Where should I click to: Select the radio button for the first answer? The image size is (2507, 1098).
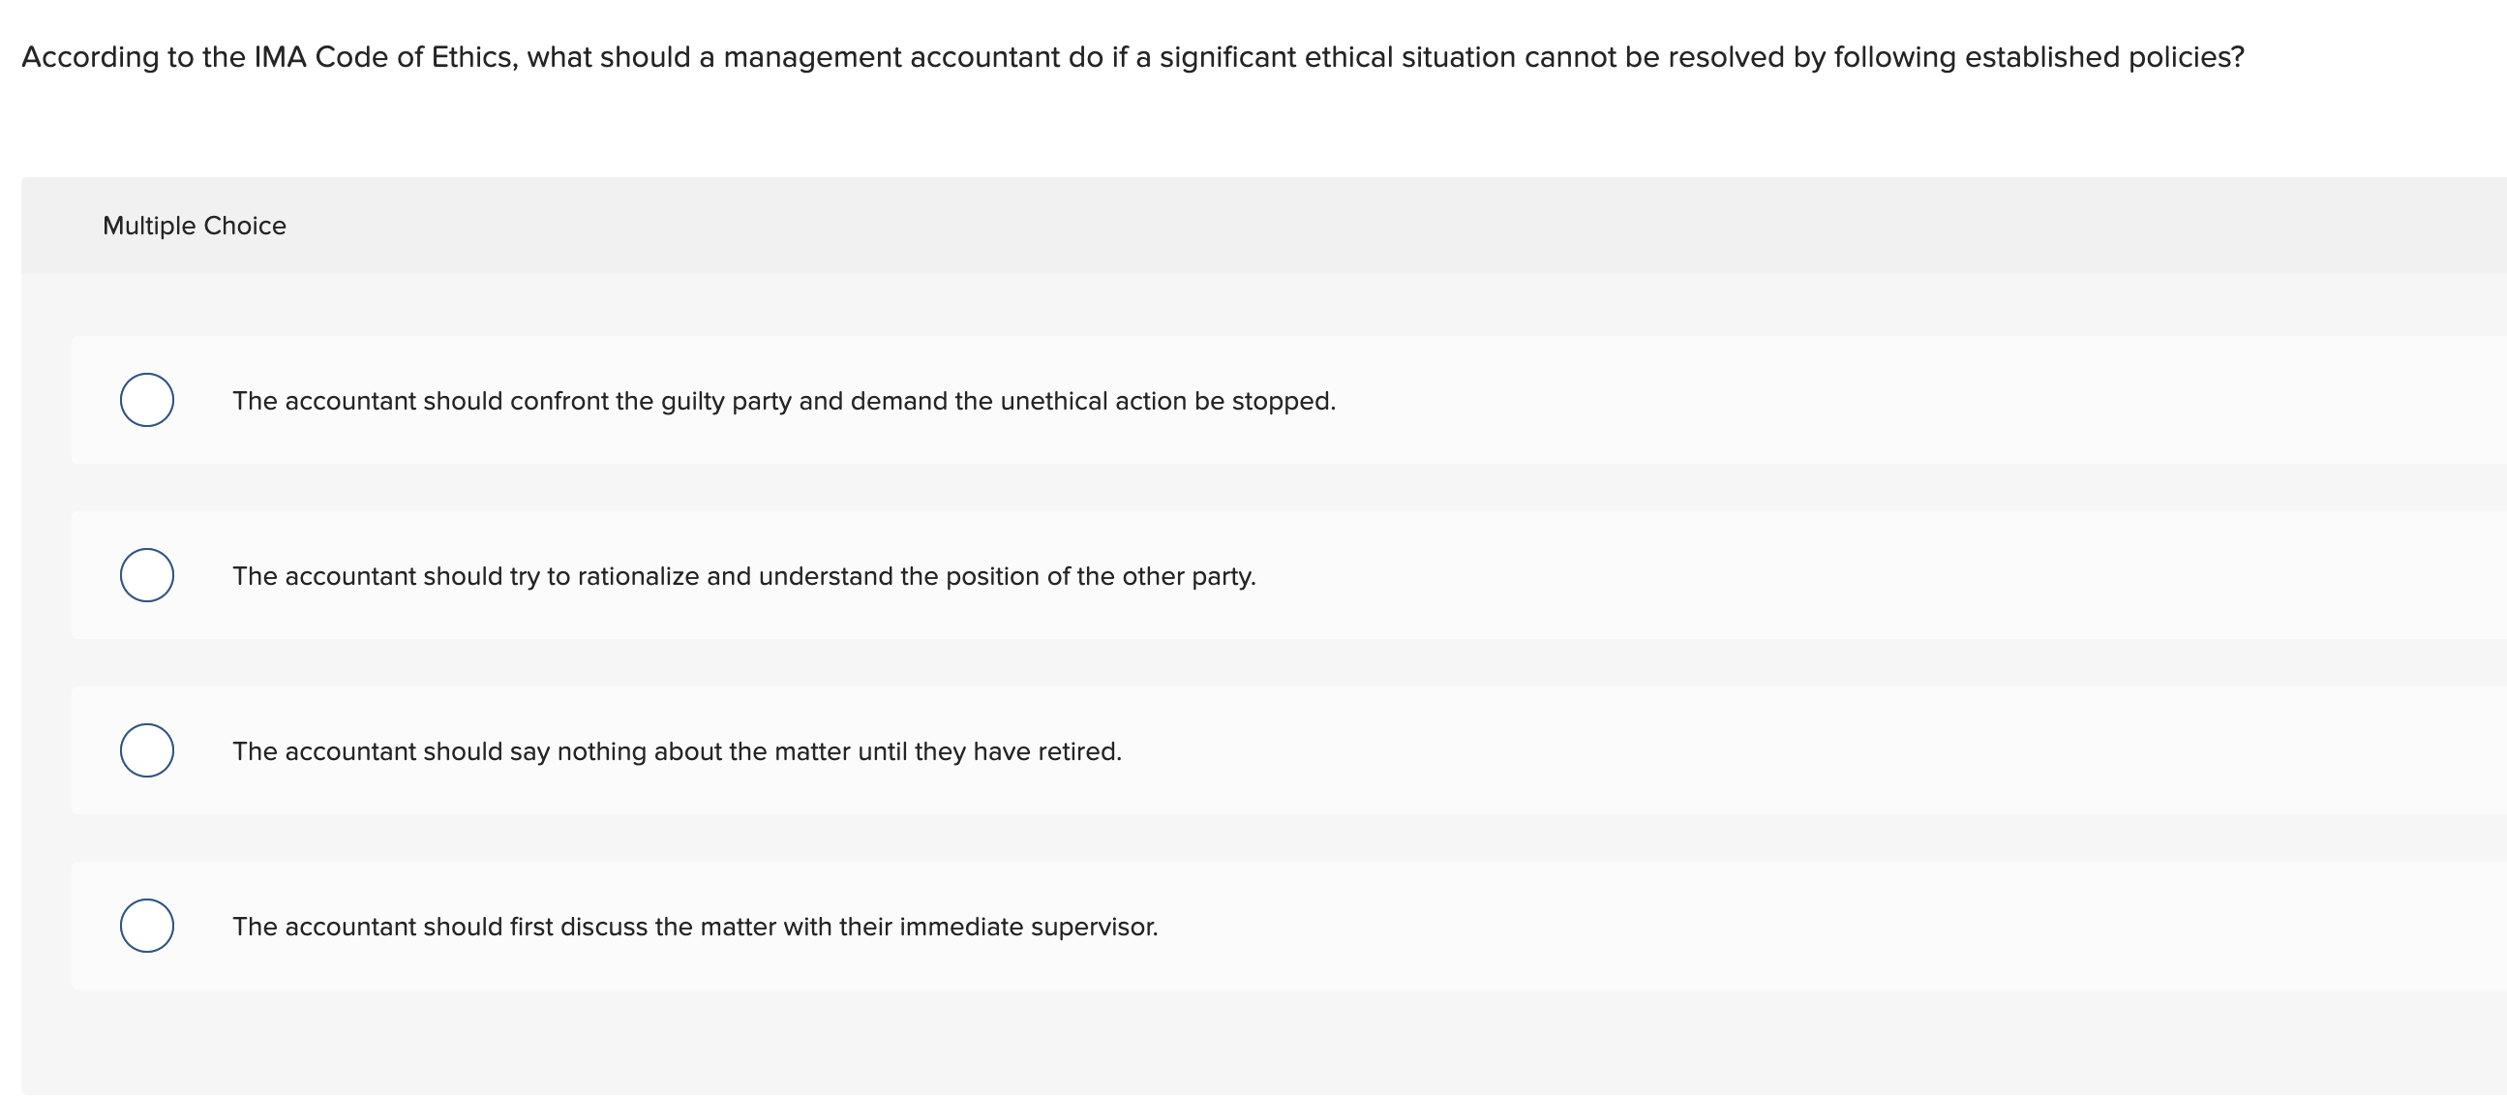(x=147, y=398)
